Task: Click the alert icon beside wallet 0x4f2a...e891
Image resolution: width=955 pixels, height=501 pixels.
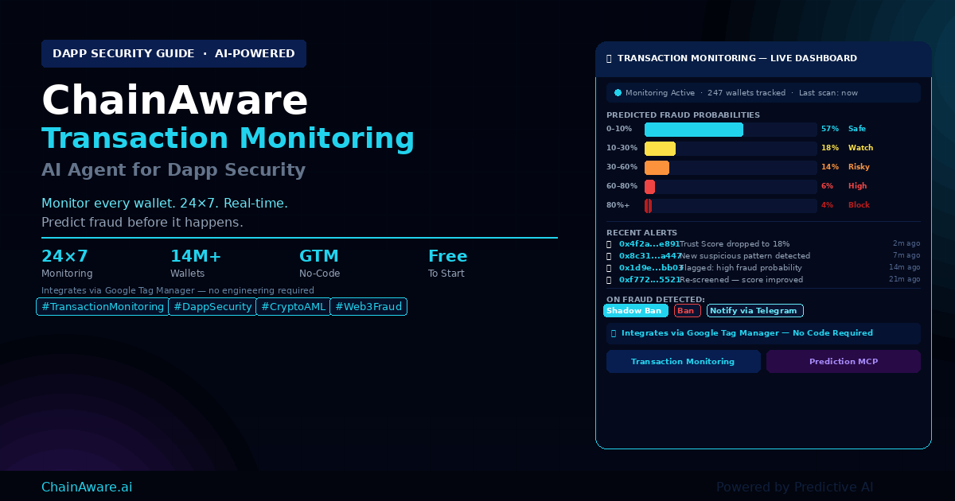Action: coord(609,244)
